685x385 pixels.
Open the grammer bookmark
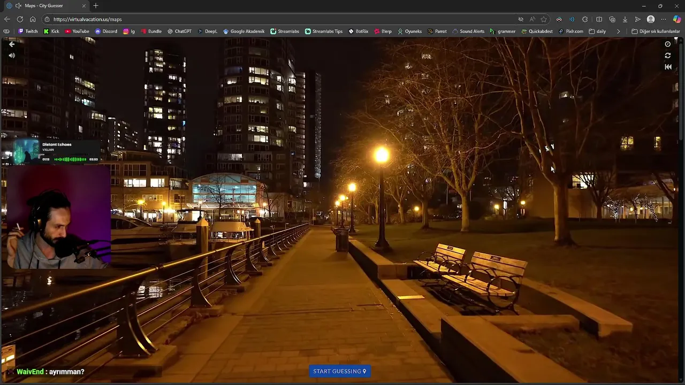[x=503, y=32]
